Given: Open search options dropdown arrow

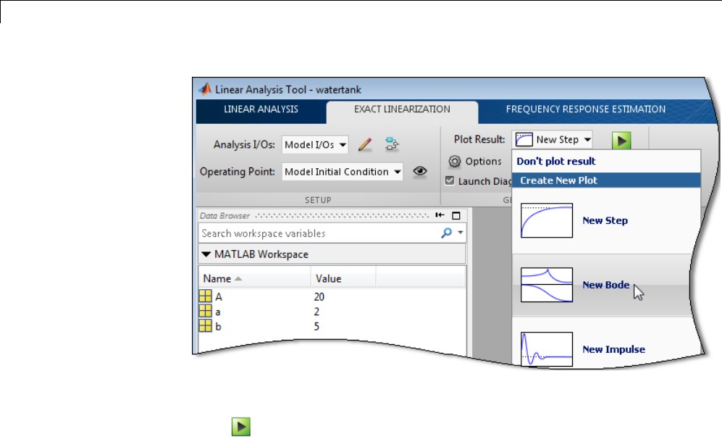Looking at the screenshot, I should pyautogui.click(x=460, y=233).
